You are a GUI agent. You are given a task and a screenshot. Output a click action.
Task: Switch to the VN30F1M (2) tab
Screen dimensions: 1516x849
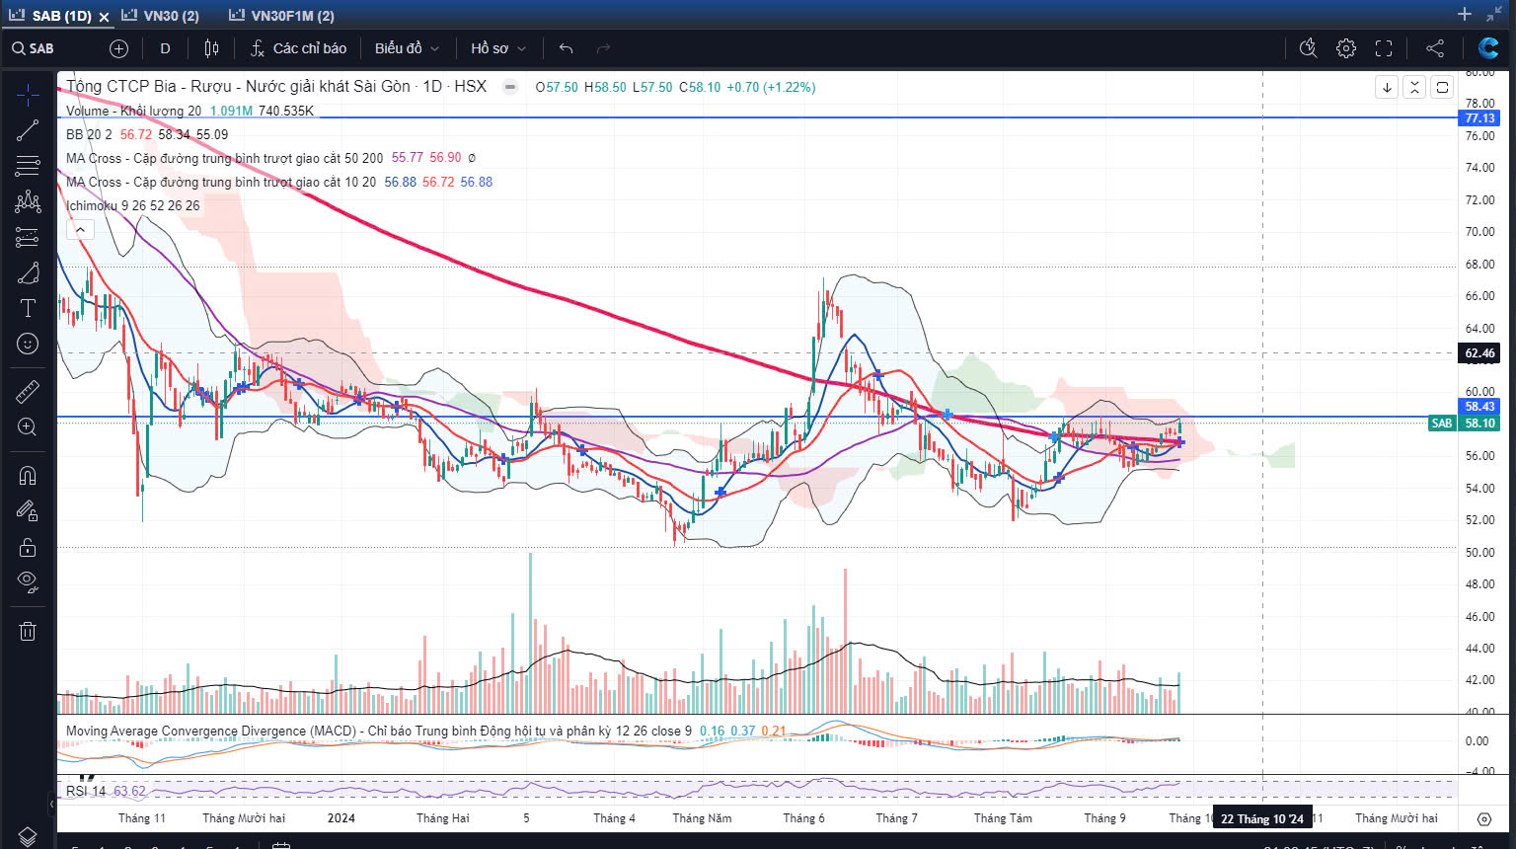[282, 16]
